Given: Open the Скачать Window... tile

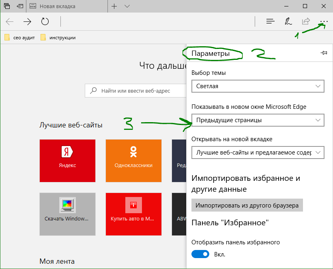Looking at the screenshot, I should [68, 214].
